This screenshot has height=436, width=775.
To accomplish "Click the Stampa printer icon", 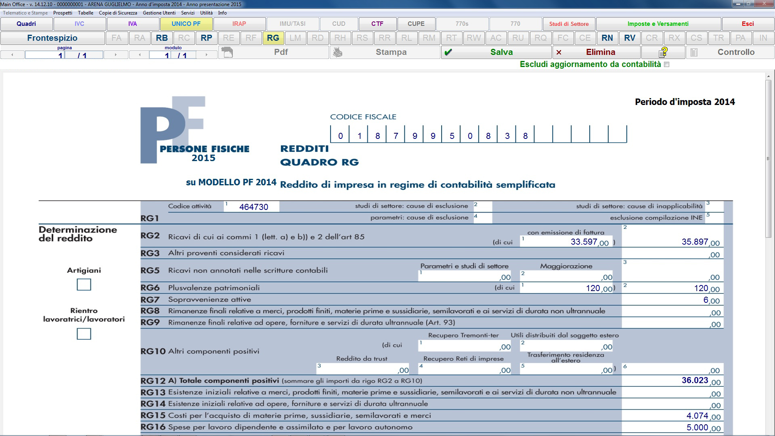I will [338, 52].
